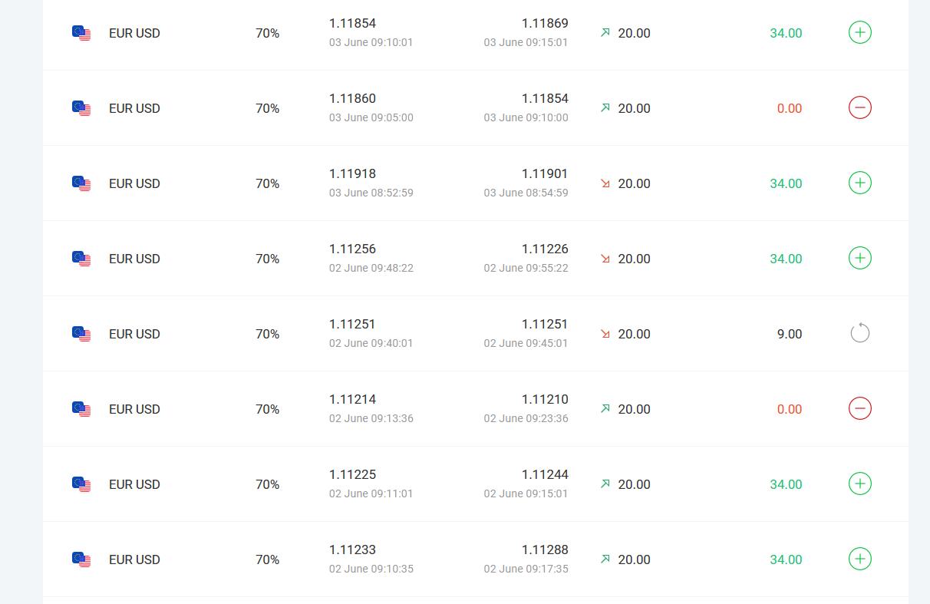The height and width of the screenshot is (604, 930).
Task: Click green plus icon for 1.11225 trade
Action: pyautogui.click(x=860, y=484)
